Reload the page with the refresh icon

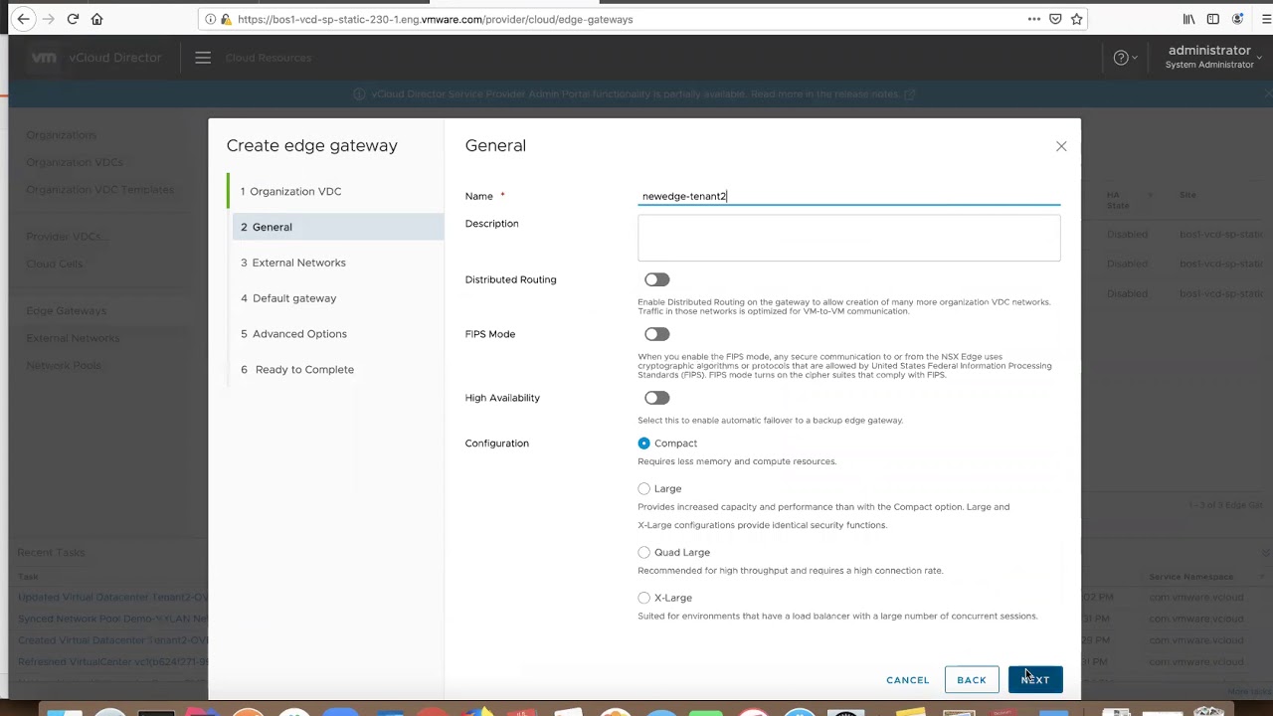73,19
